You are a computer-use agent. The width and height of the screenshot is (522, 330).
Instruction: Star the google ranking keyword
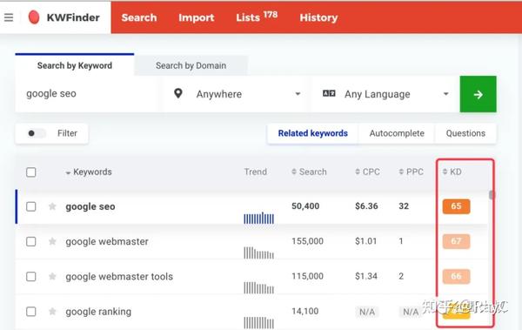tap(52, 312)
